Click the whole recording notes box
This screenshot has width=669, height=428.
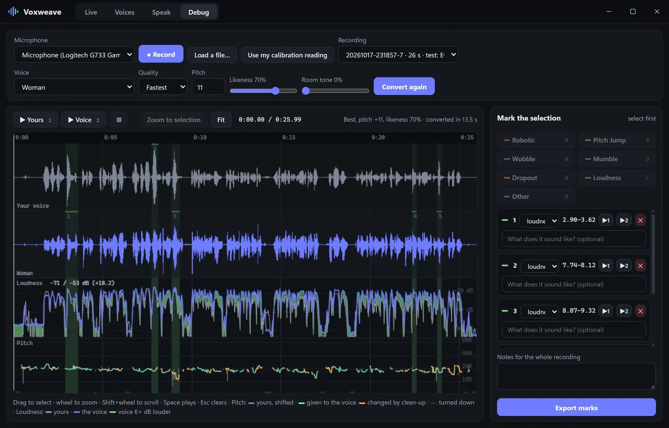point(576,376)
